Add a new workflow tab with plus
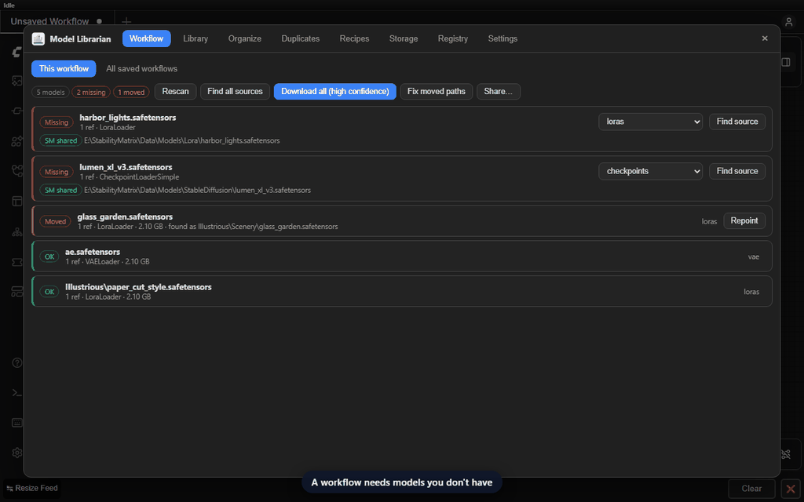 [x=126, y=21]
